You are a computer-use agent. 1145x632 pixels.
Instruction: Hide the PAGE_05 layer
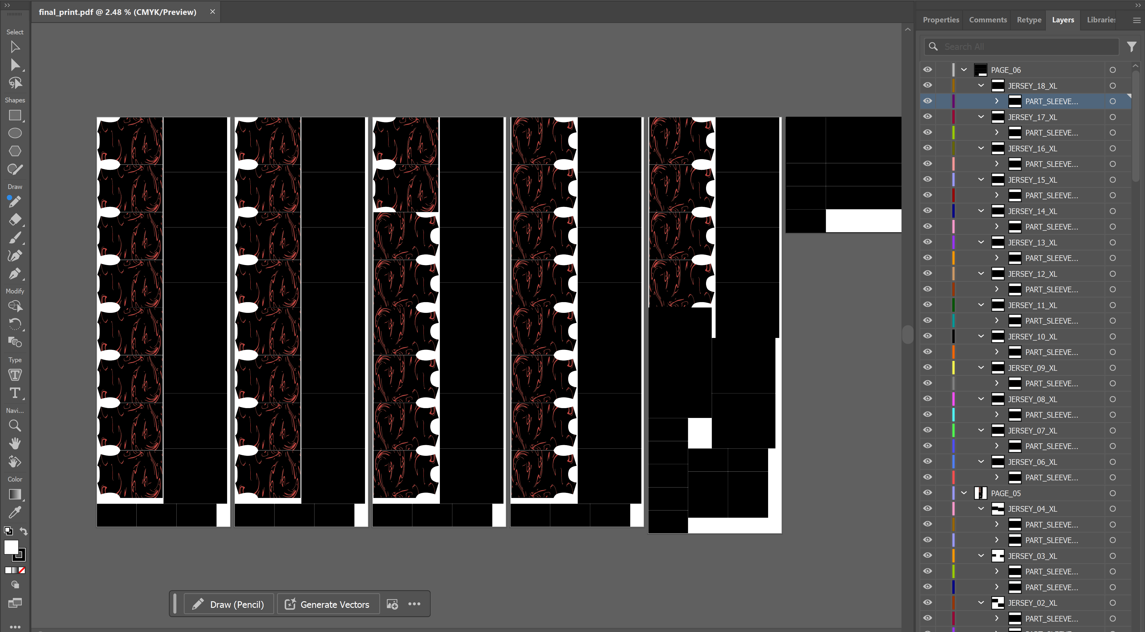928,493
